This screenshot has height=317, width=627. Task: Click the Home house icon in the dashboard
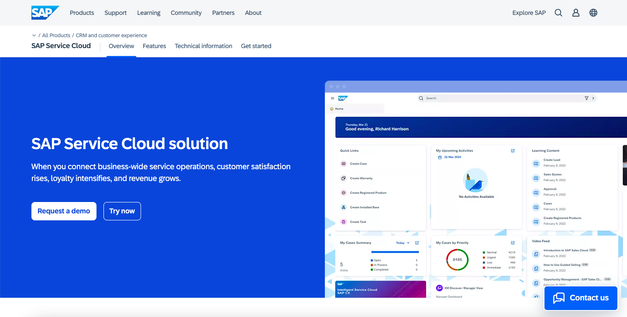click(x=332, y=109)
